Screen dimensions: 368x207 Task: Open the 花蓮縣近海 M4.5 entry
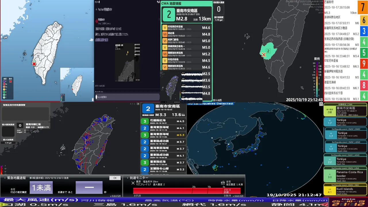163,121
